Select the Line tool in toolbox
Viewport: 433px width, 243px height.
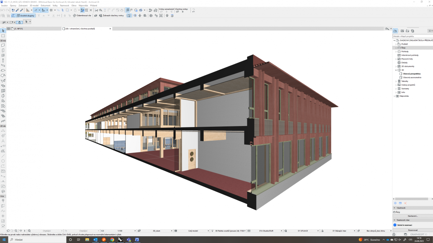3,156
